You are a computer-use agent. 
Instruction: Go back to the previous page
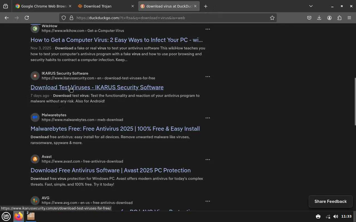pos(7,18)
